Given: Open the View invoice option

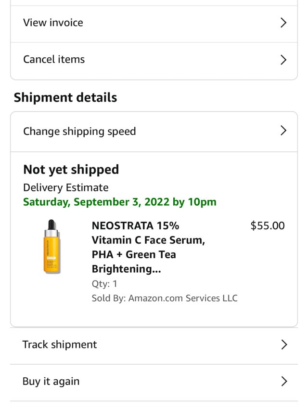Looking at the screenshot, I should coord(53,23).
